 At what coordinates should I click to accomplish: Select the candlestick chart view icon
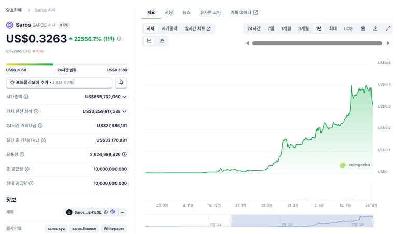[x=162, y=41]
